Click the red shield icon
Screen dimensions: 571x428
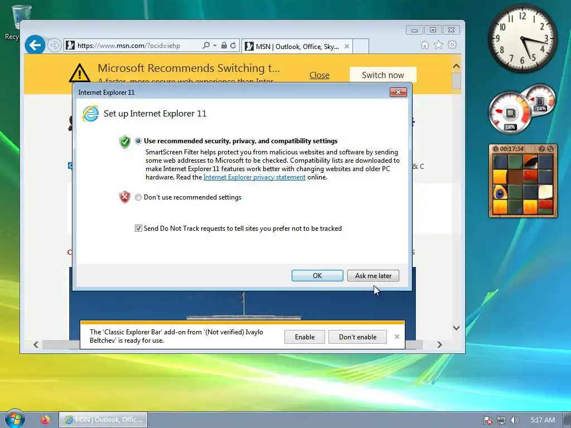point(125,197)
